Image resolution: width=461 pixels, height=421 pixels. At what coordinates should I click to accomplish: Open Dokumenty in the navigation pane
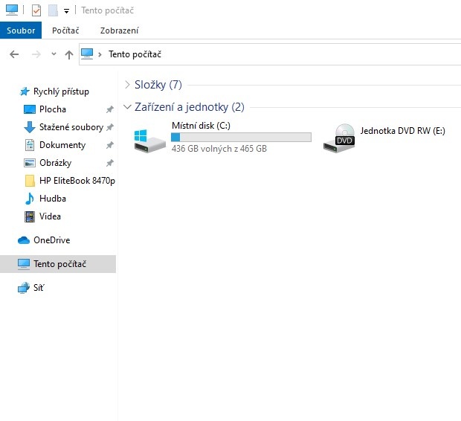pos(62,145)
